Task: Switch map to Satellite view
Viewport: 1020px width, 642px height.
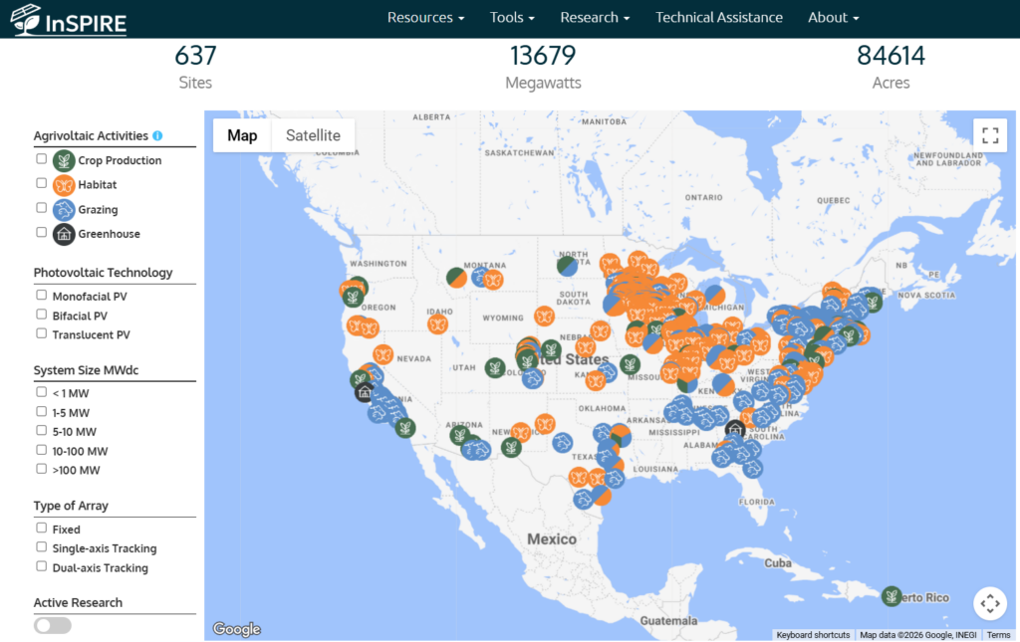Action: tap(313, 135)
